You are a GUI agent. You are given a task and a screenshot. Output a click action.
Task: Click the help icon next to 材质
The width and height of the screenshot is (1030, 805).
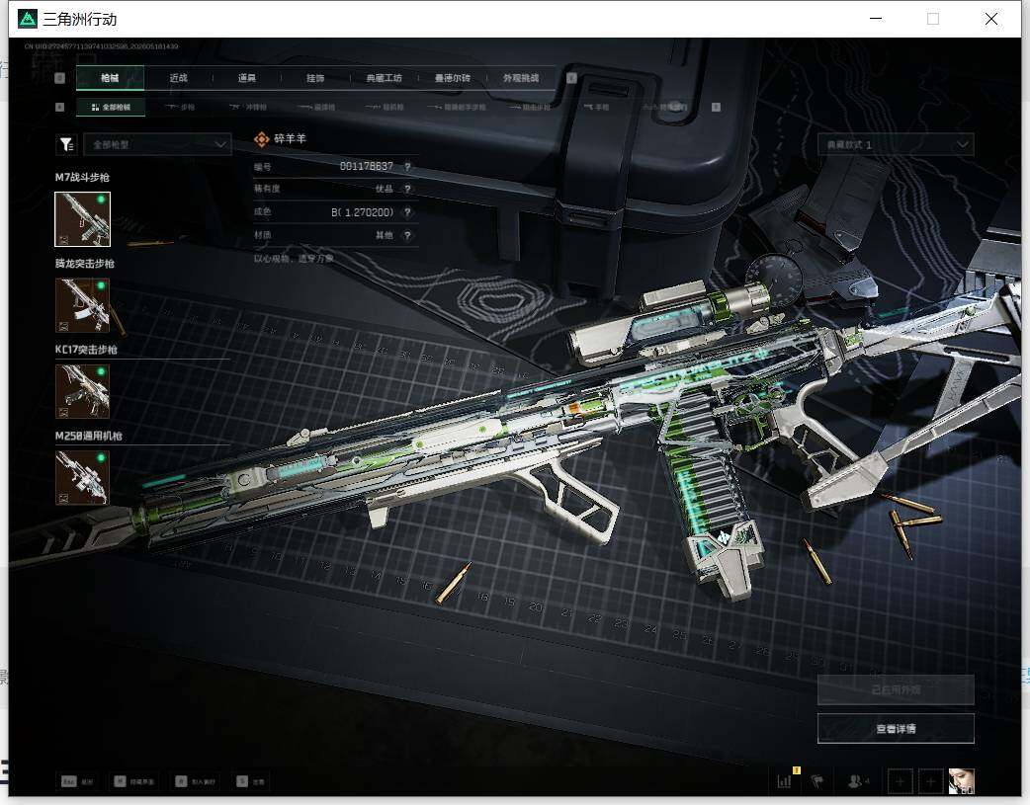click(407, 235)
